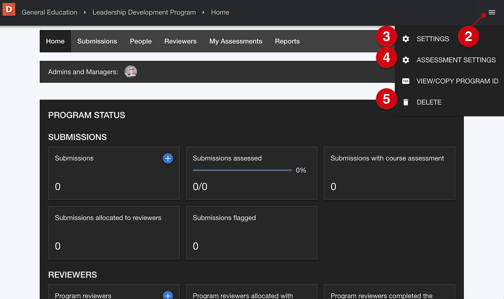Screen dimensions: 504x299
Task: Open the Reports tab
Action: tap(287, 41)
